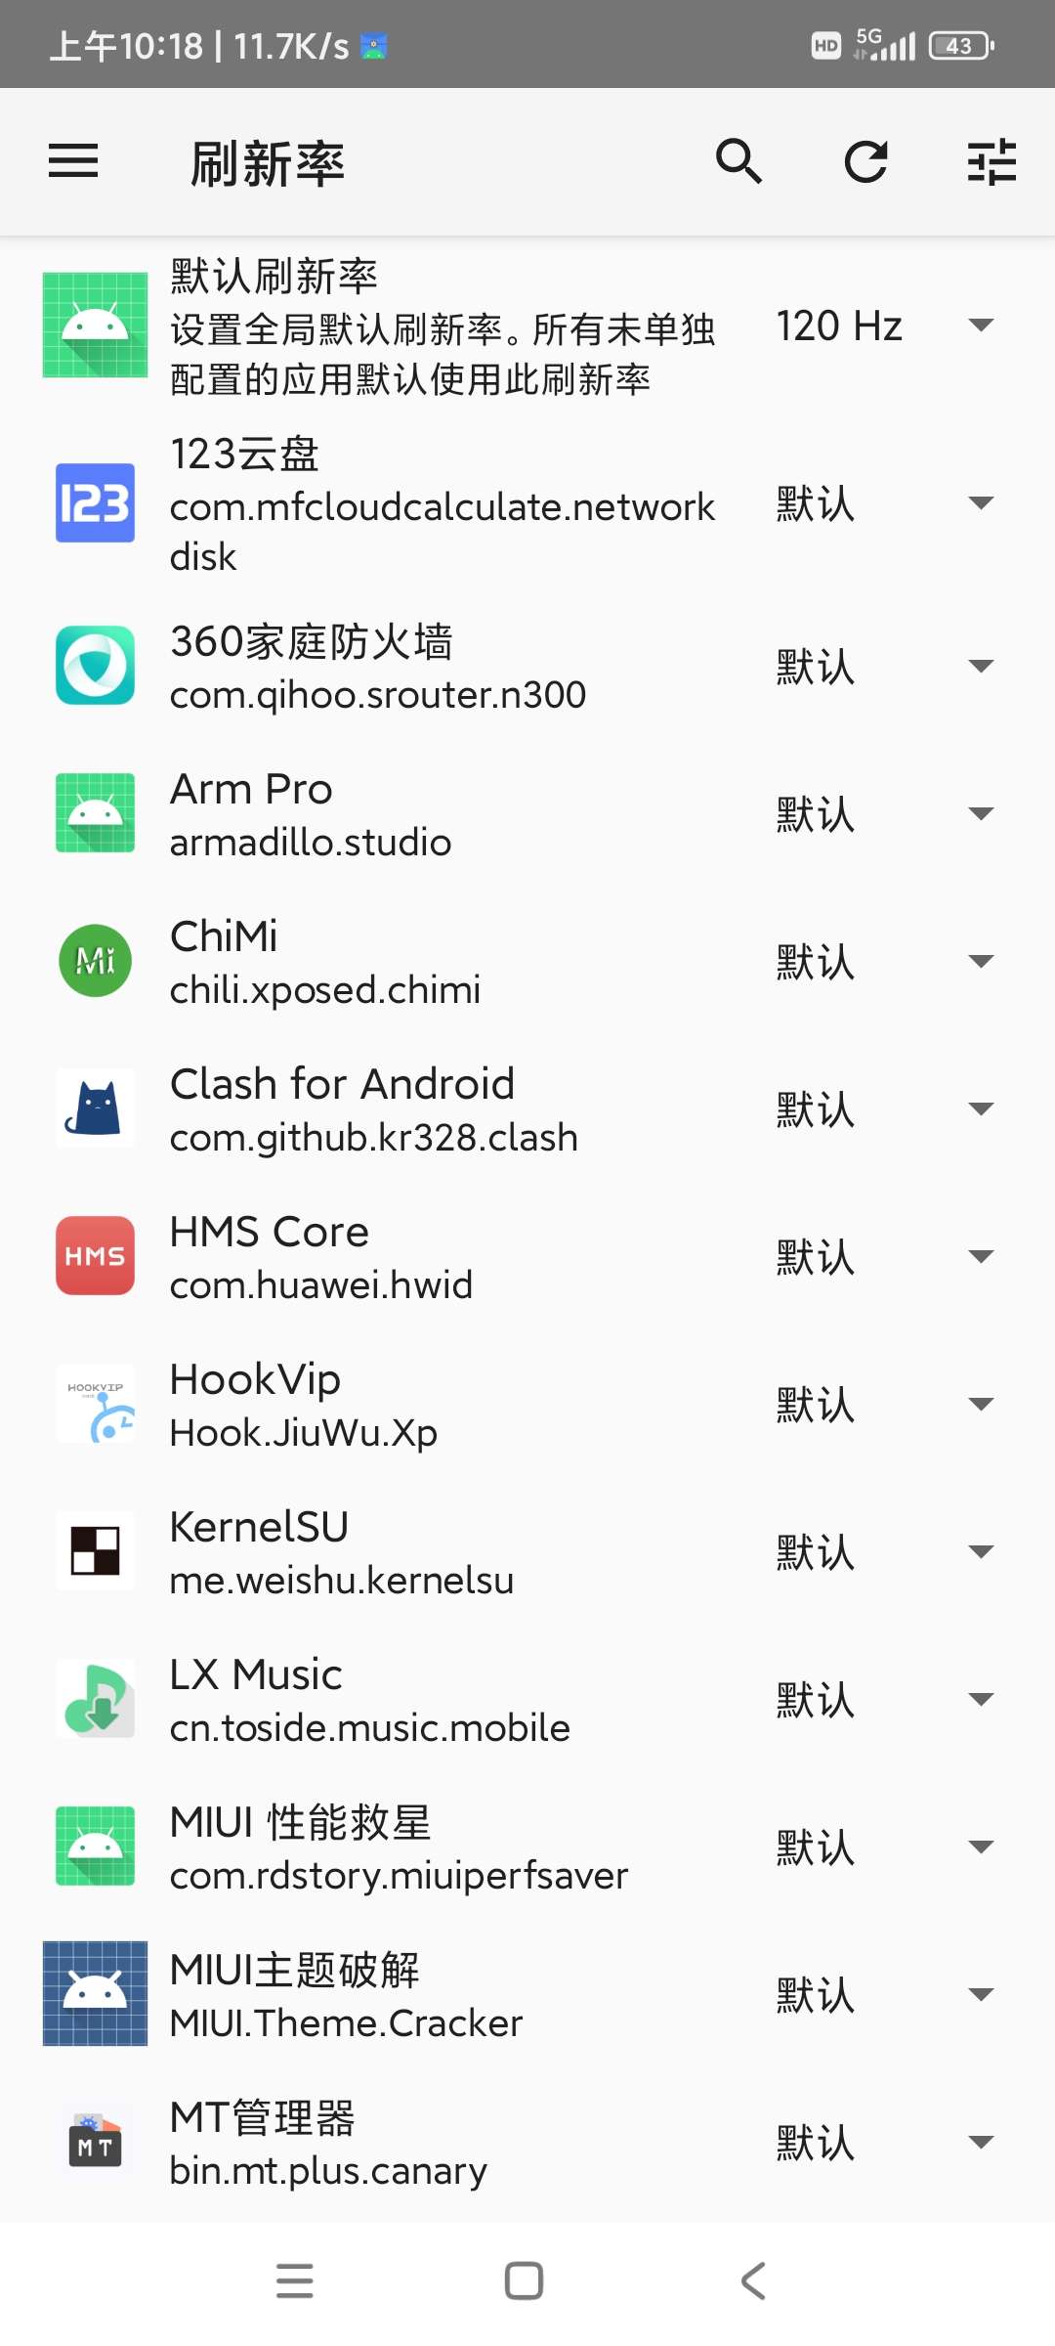Open refresh rate dropdown for 360家庭防火墙

pos(884,667)
